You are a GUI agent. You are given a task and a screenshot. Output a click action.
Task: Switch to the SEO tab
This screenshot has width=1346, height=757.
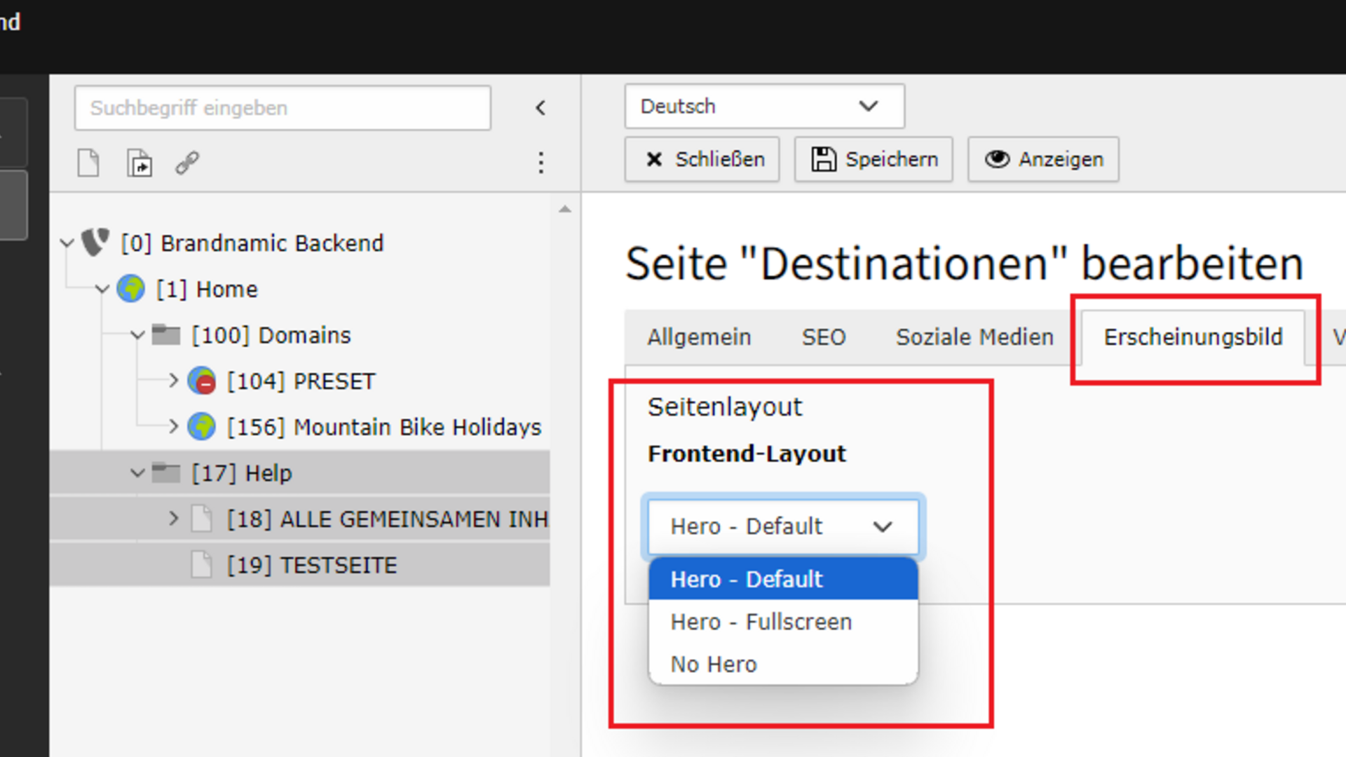pyautogui.click(x=824, y=337)
